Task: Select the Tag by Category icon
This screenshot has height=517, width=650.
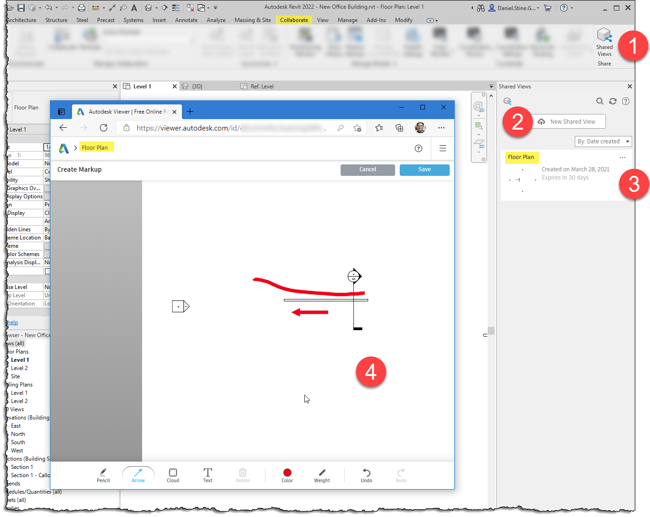Action: [x=123, y=8]
